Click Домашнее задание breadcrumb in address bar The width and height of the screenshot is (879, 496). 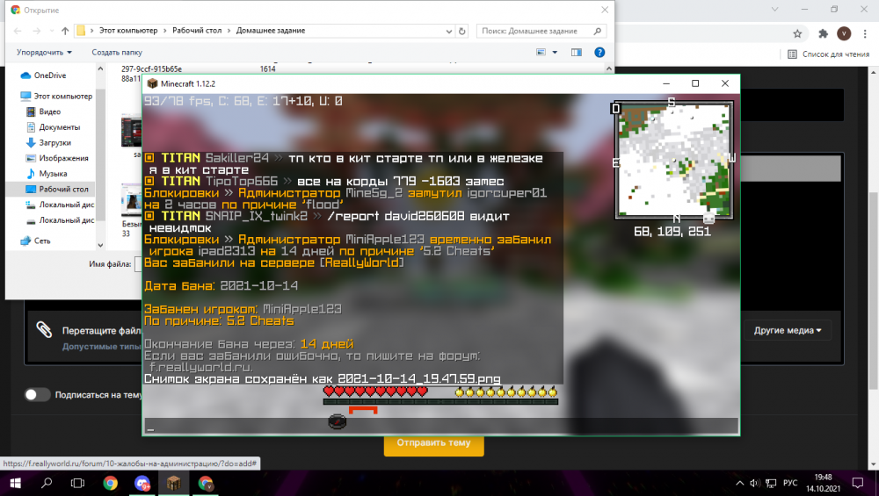click(271, 31)
